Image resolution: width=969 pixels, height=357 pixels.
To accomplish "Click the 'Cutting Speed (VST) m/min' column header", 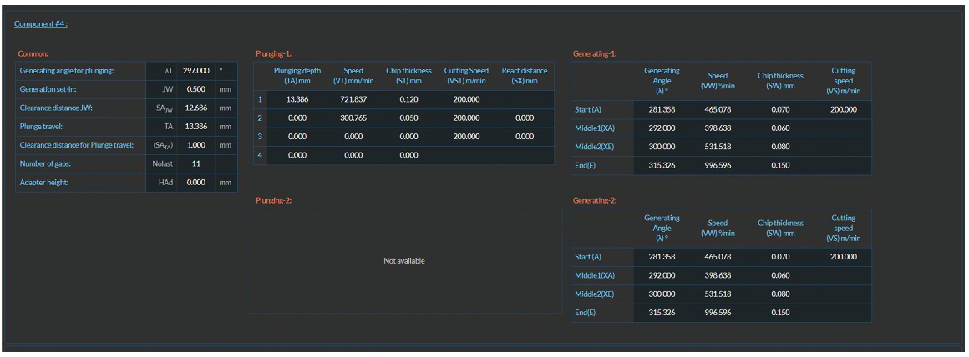I will pyautogui.click(x=466, y=76).
